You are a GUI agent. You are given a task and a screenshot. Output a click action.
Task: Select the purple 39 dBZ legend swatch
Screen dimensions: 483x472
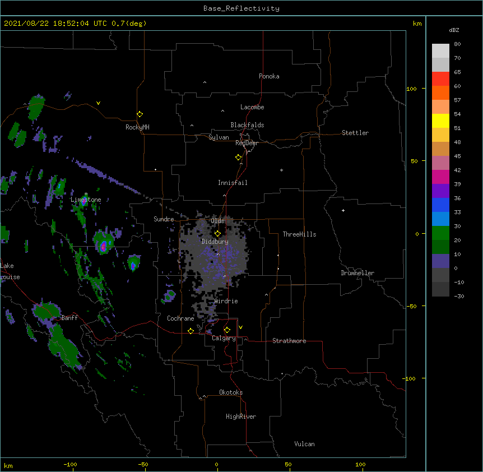440,191
